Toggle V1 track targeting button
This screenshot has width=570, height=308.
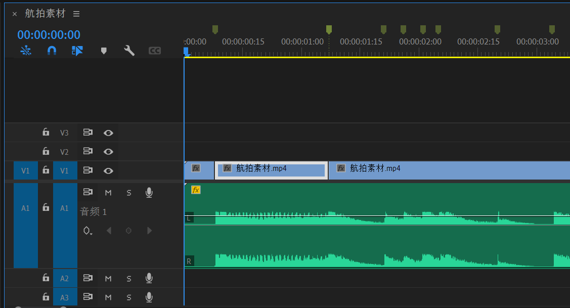click(65, 170)
